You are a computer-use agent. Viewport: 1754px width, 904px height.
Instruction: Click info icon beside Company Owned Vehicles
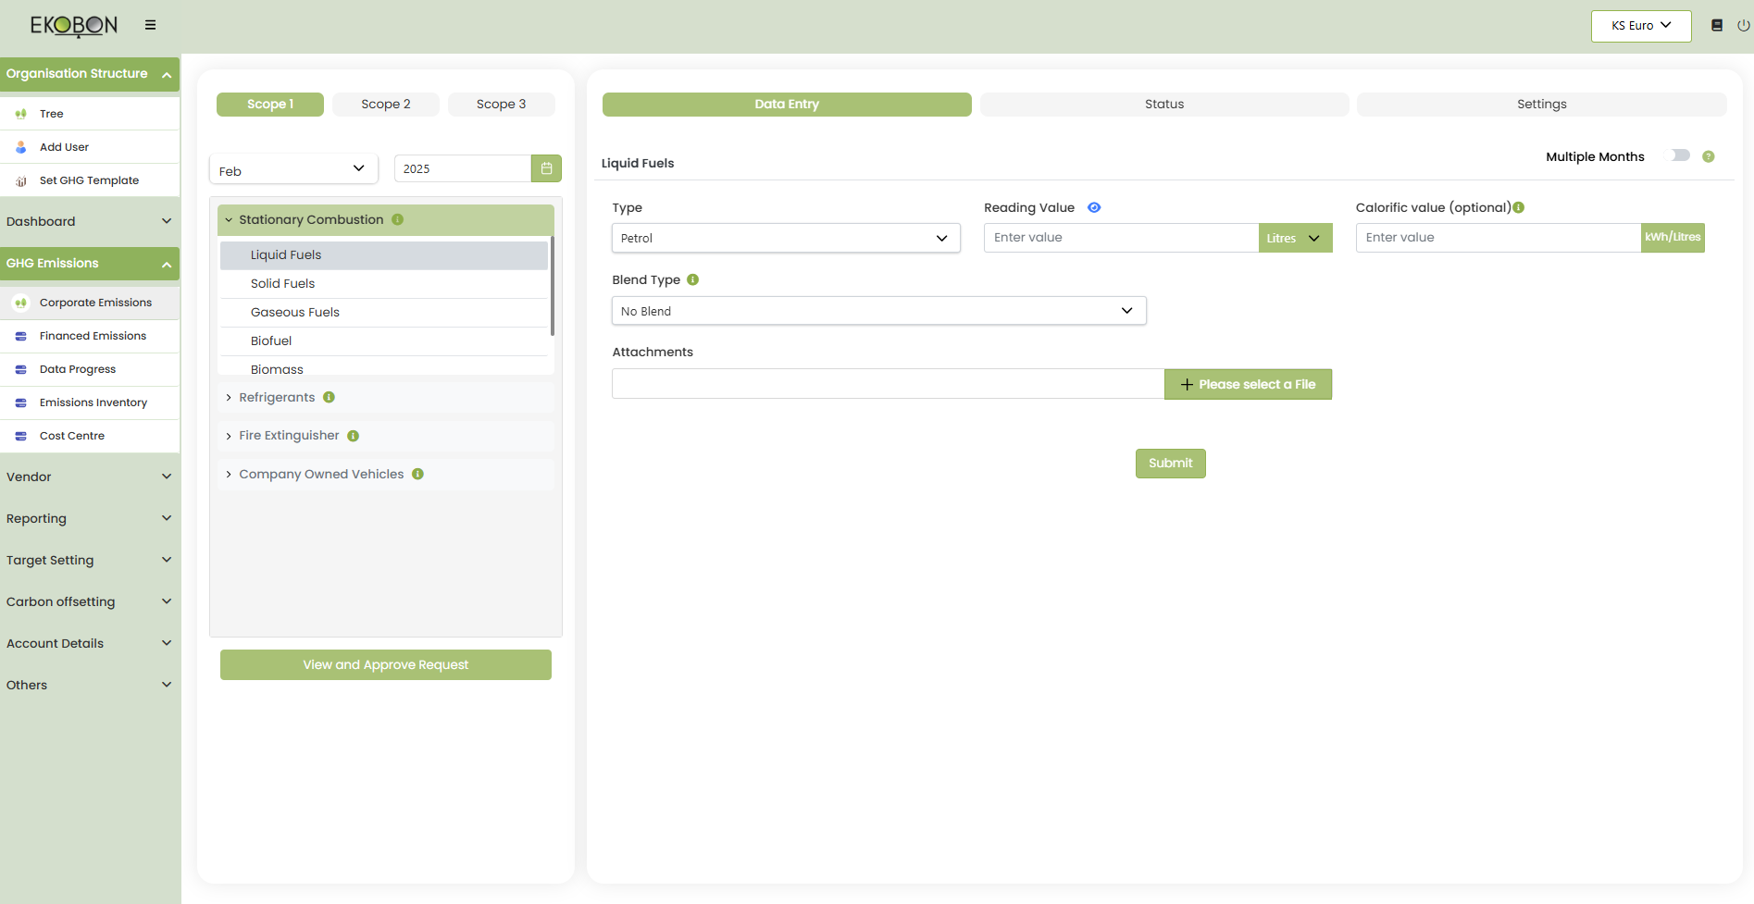click(418, 474)
